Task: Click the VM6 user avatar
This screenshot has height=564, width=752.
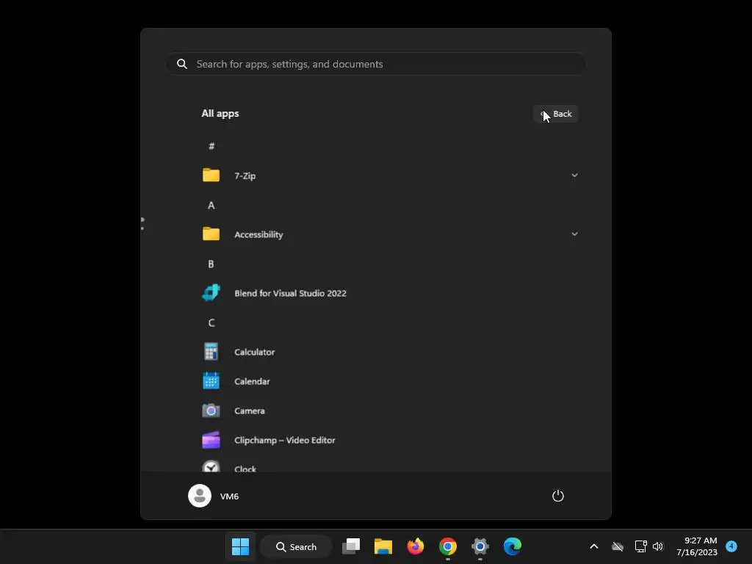Action: (200, 496)
